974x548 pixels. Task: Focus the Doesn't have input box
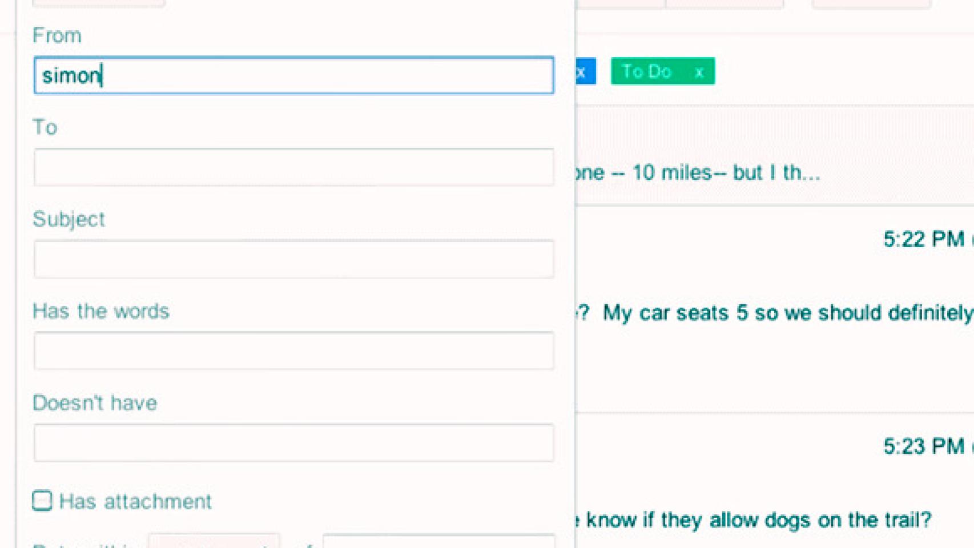tap(293, 442)
